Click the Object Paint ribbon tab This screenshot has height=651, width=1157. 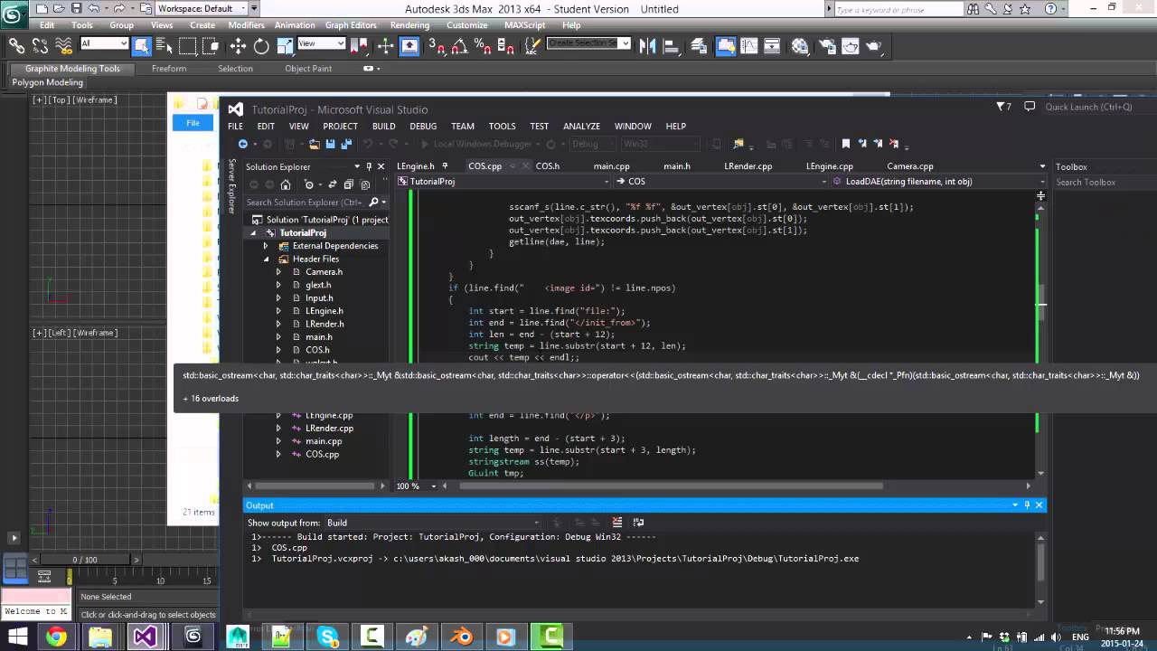tap(308, 69)
